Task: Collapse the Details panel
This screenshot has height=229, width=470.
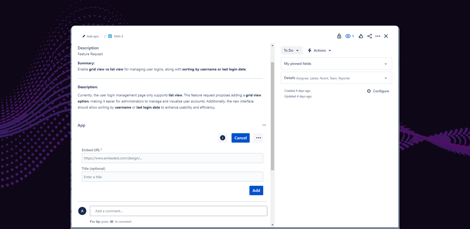Action: tap(385, 78)
